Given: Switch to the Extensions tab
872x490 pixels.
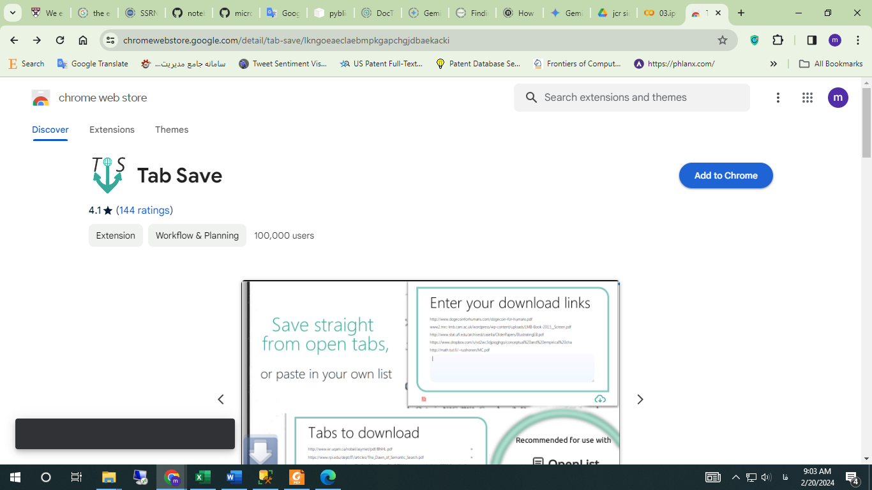Looking at the screenshot, I should (x=112, y=130).
